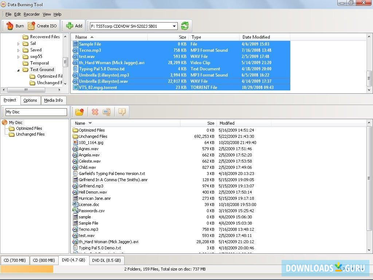Open the Media Info tab
This screenshot has width=373, height=280.
click(x=54, y=100)
